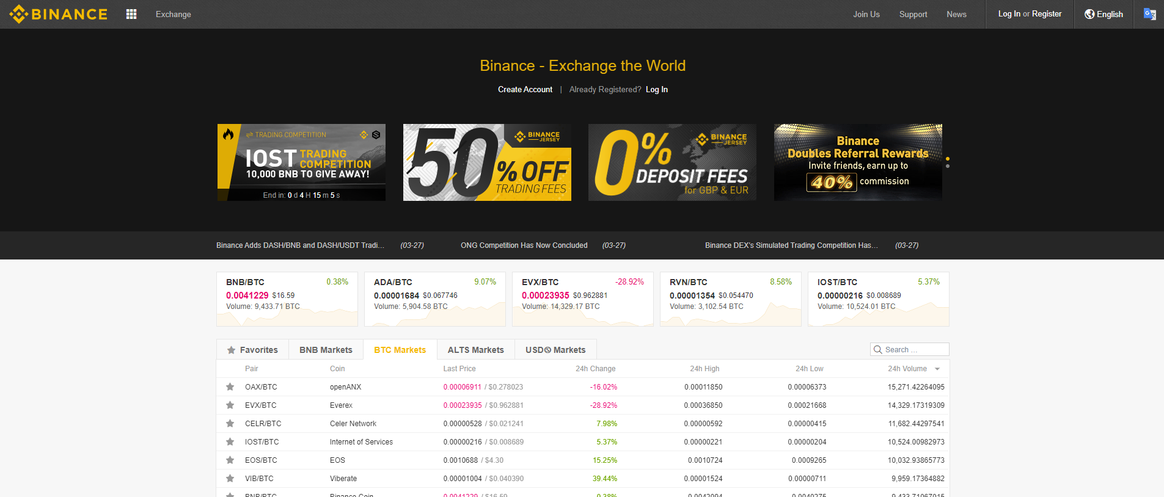Image resolution: width=1164 pixels, height=497 pixels.
Task: Click the globe icon beside English
Action: (1089, 14)
